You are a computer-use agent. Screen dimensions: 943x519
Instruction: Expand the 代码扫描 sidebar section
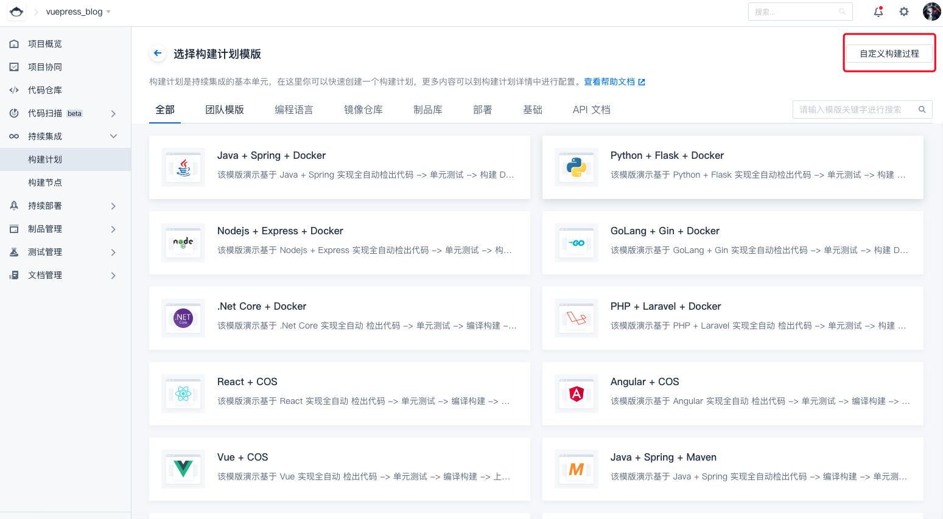(113, 114)
